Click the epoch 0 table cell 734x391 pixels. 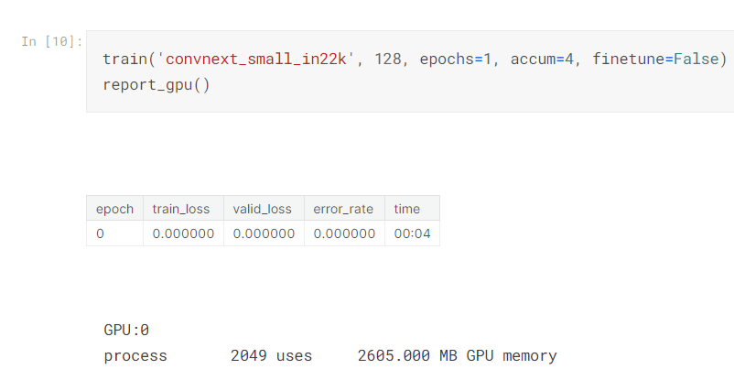pos(101,234)
